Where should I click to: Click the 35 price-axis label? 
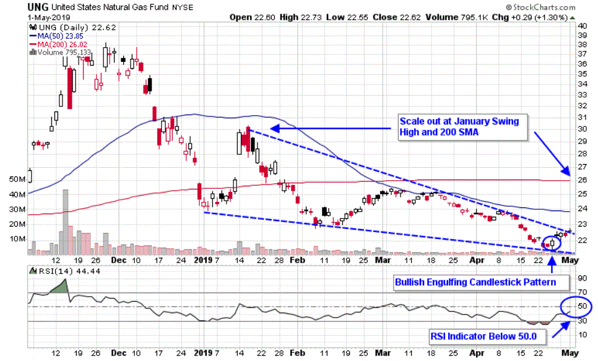(x=583, y=74)
